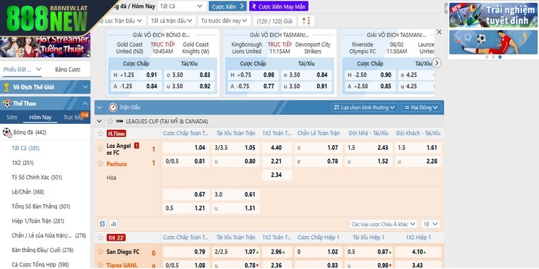
Task: Open the statistics chart icon below Los Angeles match
Action: pos(113,224)
